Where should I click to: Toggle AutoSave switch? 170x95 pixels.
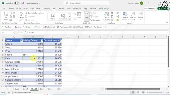tap(17, 3)
